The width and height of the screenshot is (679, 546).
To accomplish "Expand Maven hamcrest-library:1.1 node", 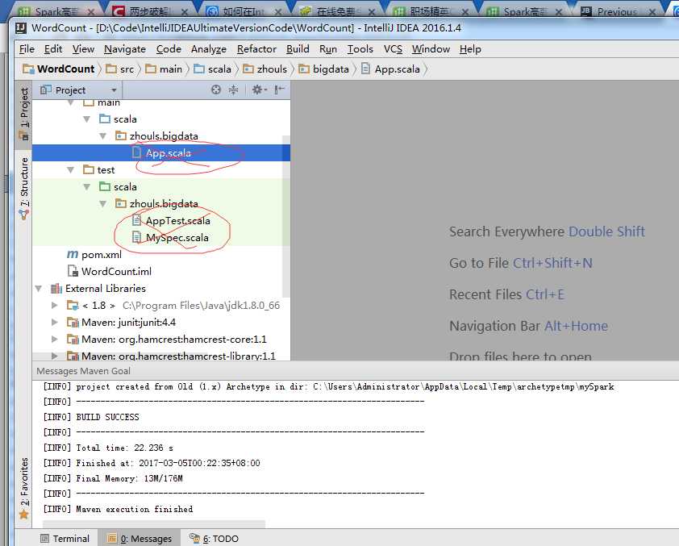I will click(x=55, y=356).
